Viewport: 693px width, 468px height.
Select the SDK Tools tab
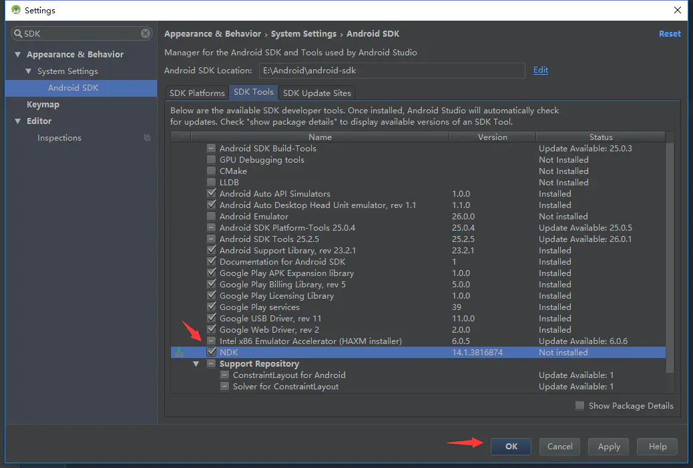[254, 92]
